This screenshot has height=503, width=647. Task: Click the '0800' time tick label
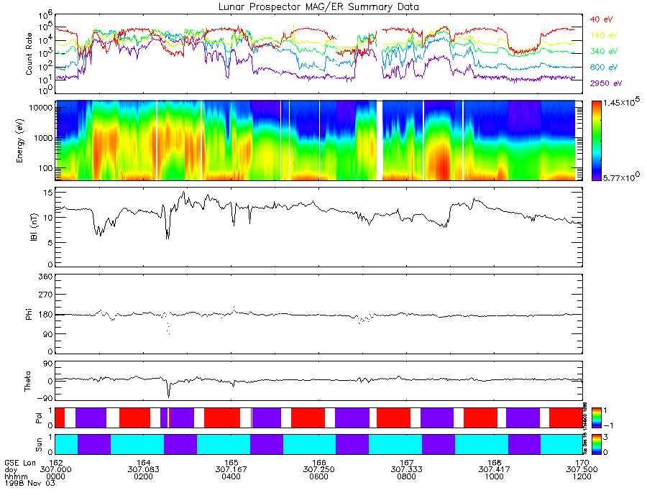pyautogui.click(x=406, y=476)
